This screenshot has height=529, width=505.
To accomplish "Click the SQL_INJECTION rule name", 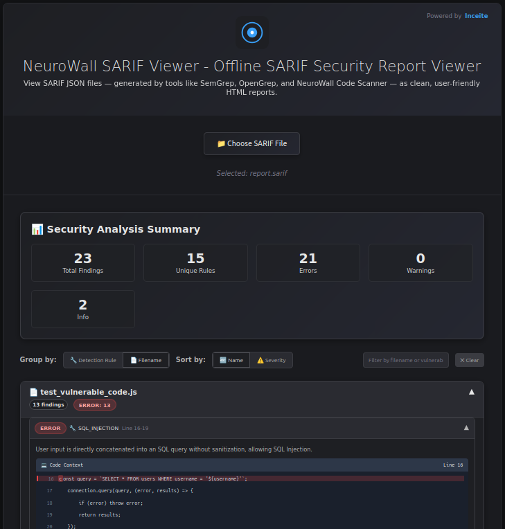I will tap(98, 428).
